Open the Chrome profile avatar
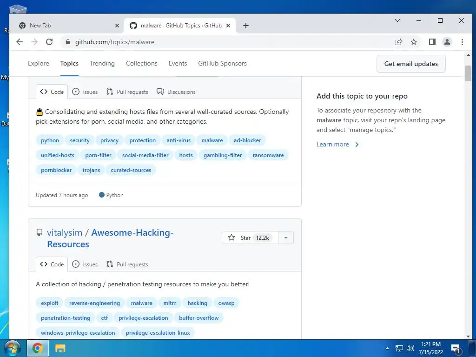Viewport: 476px width, 357px height. 447,42
